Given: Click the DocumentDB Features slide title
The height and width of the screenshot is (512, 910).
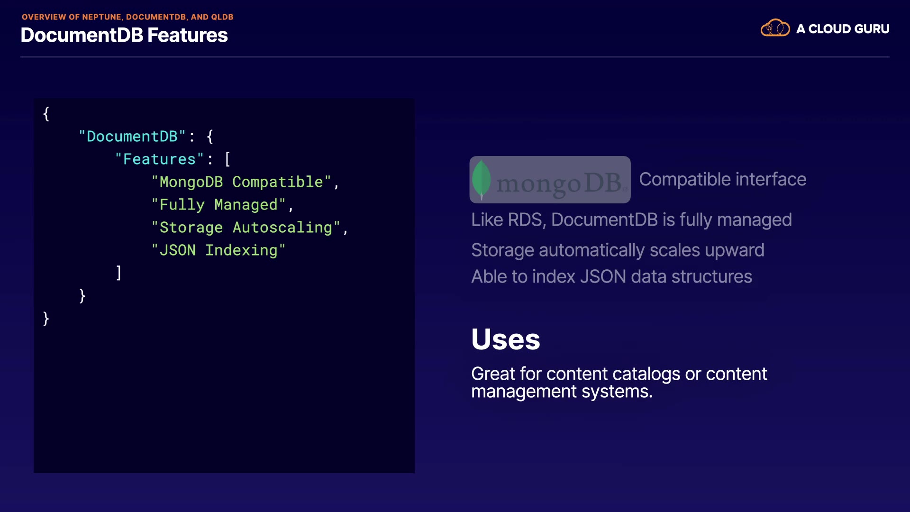Looking at the screenshot, I should coord(124,36).
